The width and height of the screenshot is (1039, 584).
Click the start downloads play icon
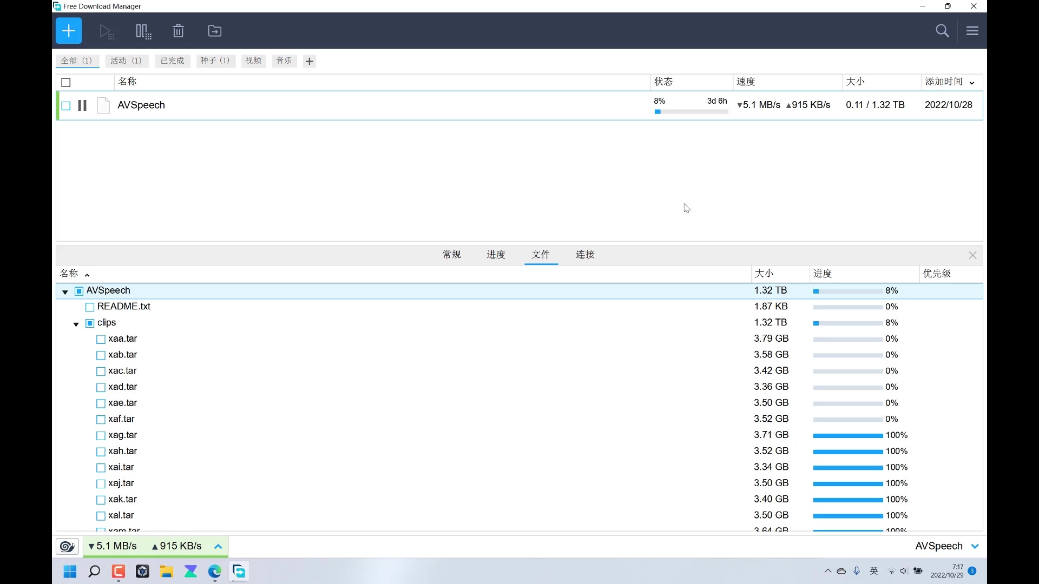click(x=107, y=31)
